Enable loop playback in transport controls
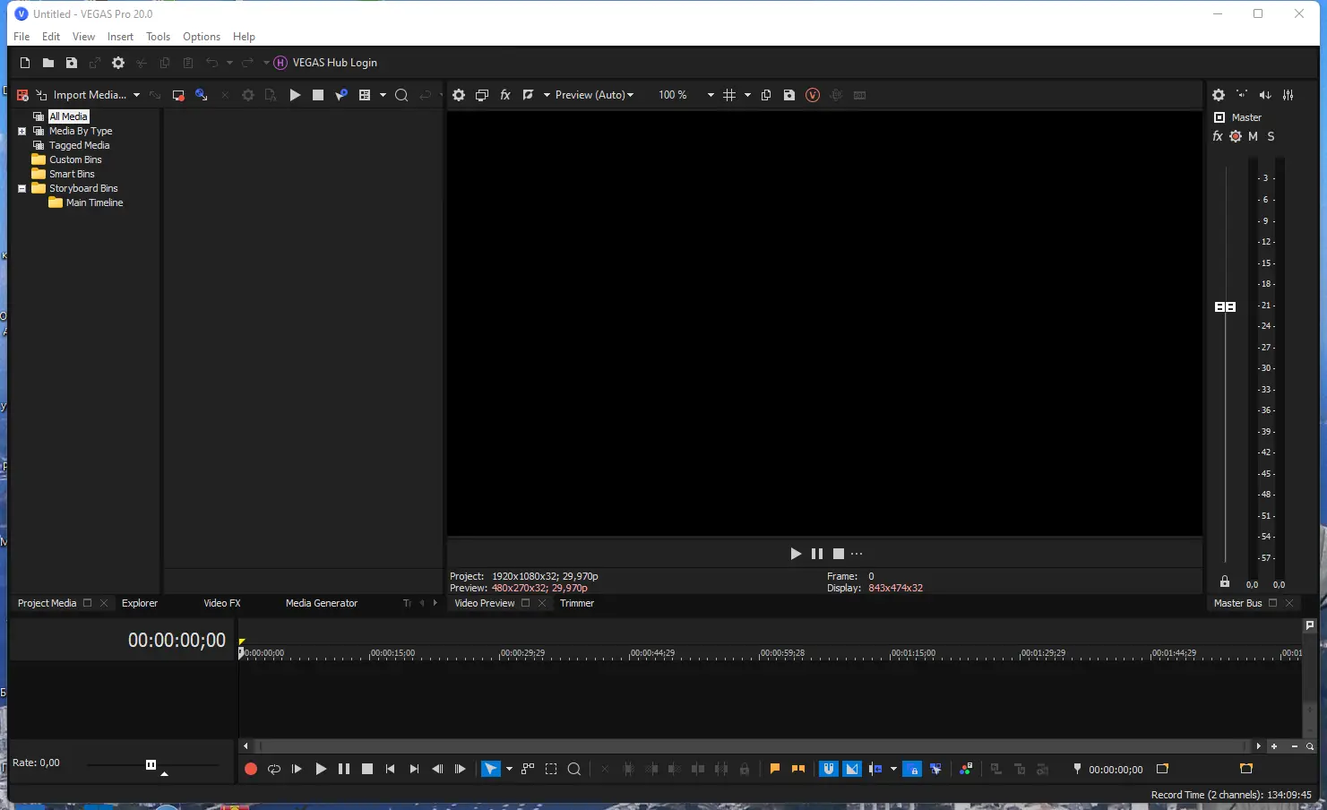 (274, 769)
